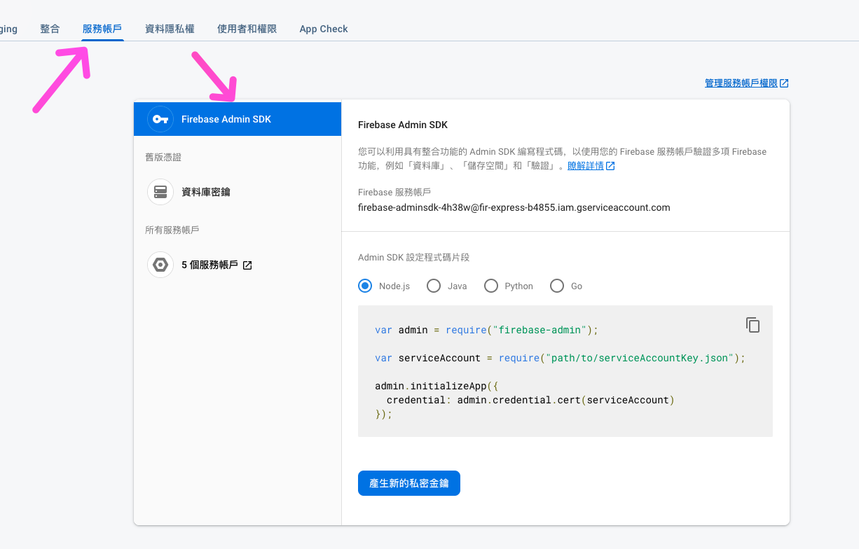This screenshot has height=549, width=859.
Task: Switch snippet language to Go
Action: tap(557, 286)
